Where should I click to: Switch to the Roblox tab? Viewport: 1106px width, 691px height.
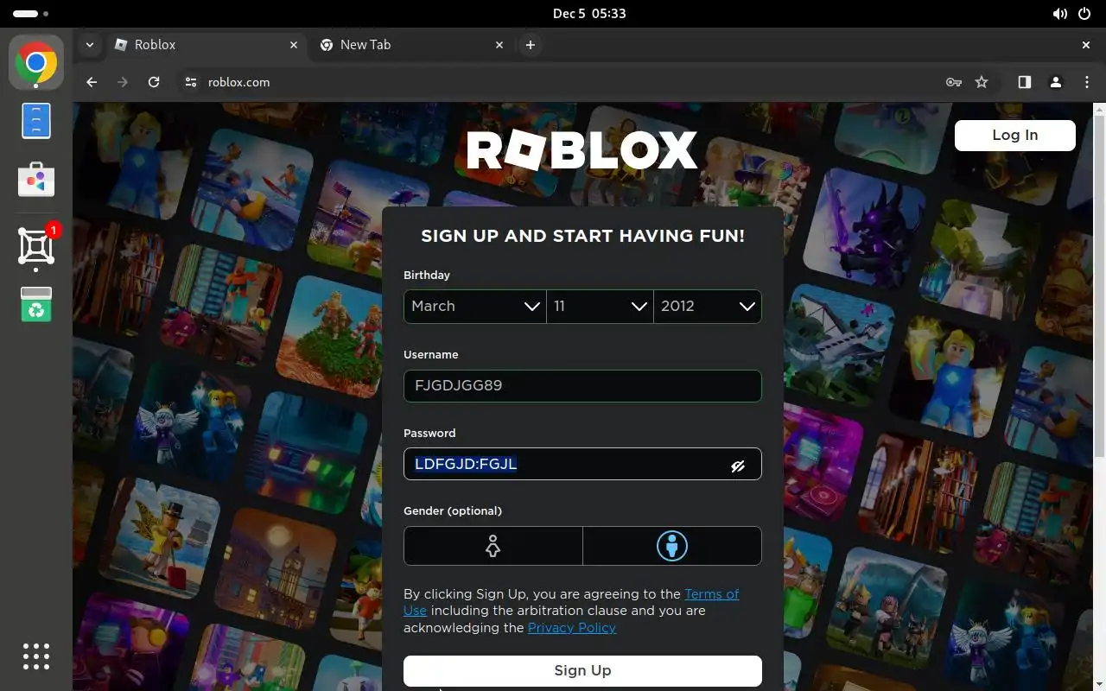tap(207, 45)
